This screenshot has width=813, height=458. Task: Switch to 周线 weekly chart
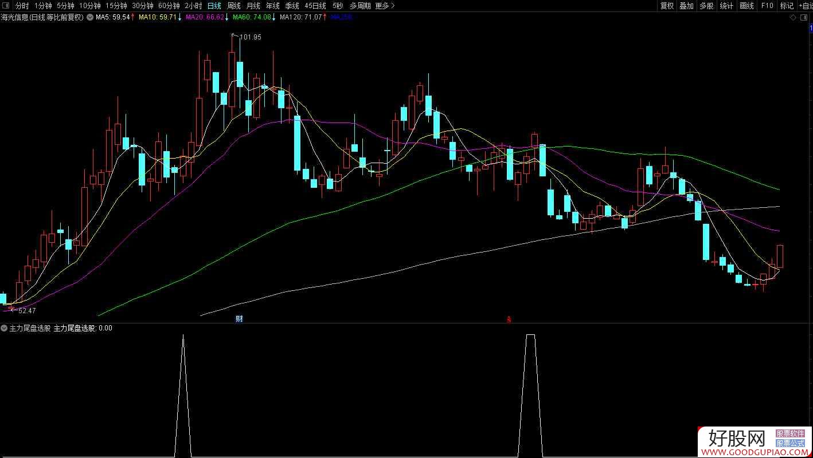pos(234,6)
